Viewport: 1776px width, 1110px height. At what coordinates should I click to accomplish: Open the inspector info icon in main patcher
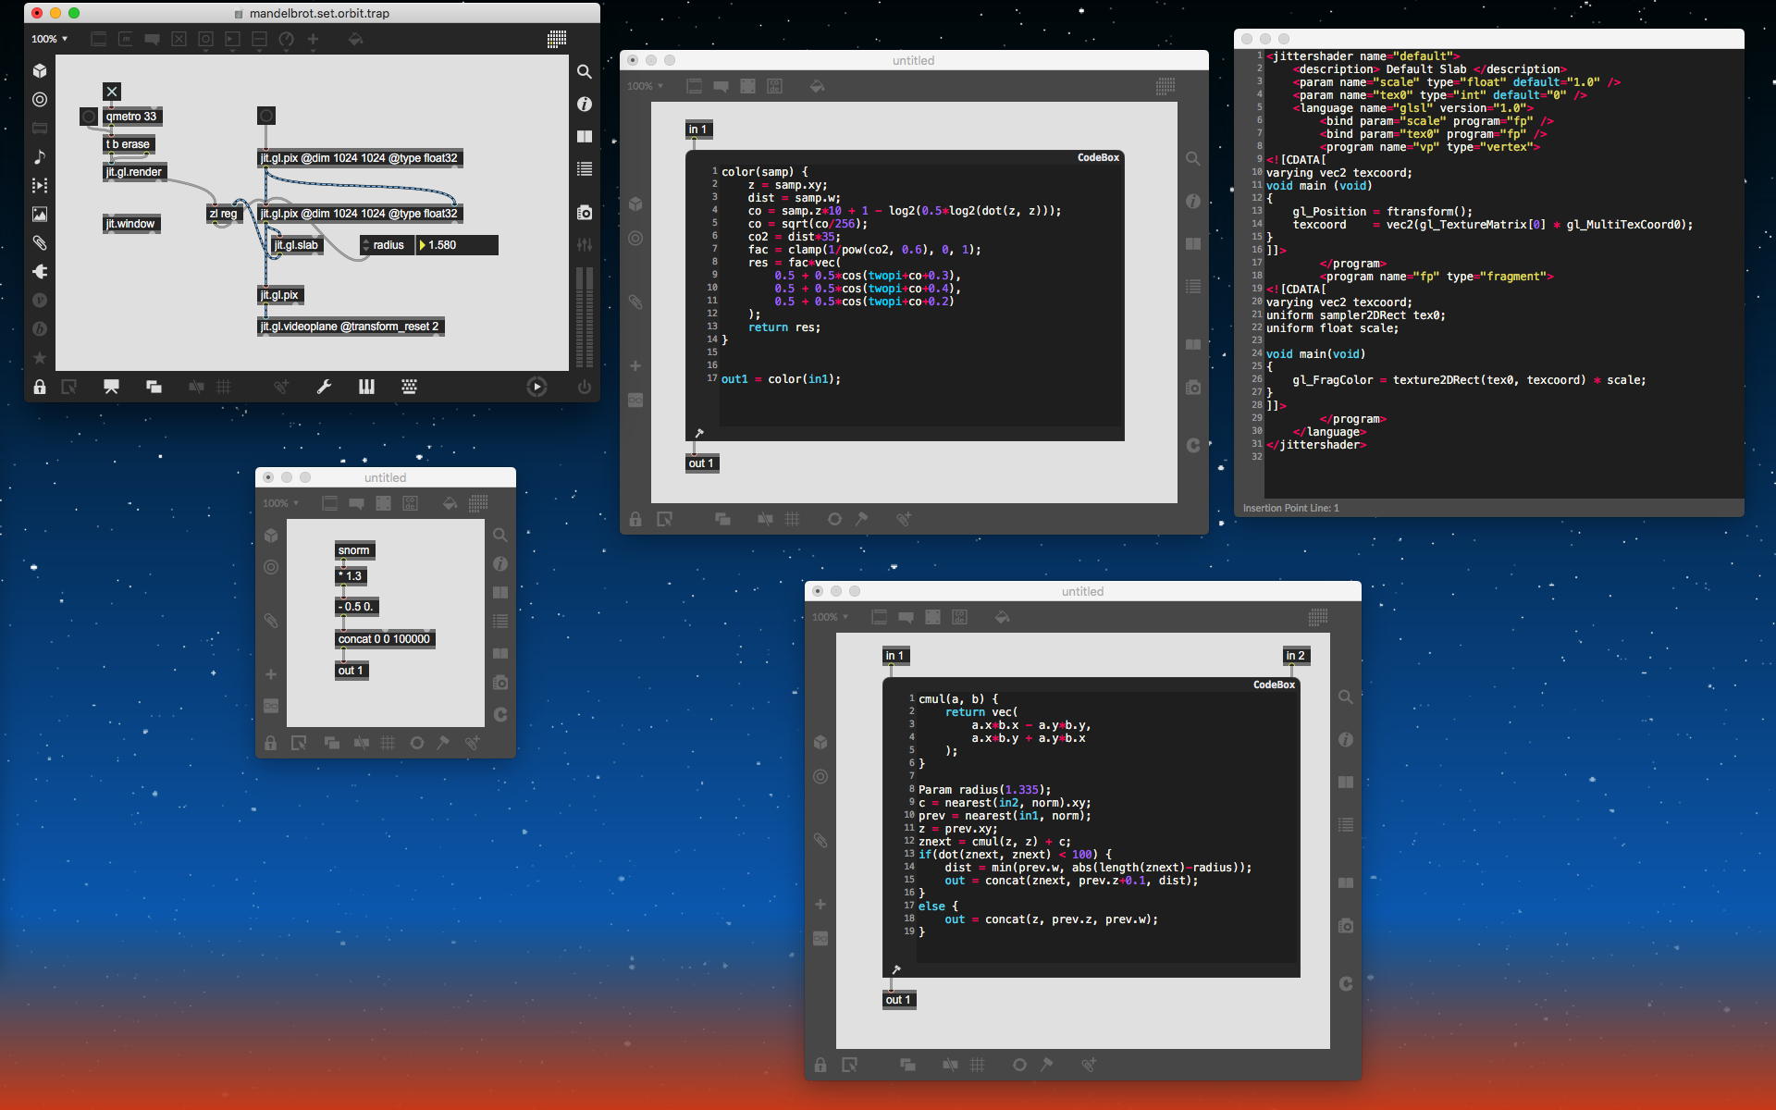tap(585, 105)
